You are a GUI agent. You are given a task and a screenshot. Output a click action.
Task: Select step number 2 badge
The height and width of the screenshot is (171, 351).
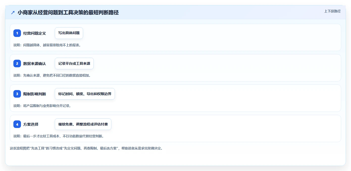17,63
